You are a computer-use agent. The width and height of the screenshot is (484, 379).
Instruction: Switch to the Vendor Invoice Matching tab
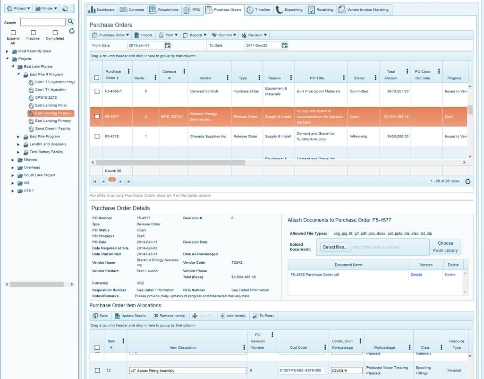coord(364,10)
